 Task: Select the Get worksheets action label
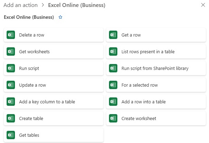pyautogui.click(x=34, y=52)
